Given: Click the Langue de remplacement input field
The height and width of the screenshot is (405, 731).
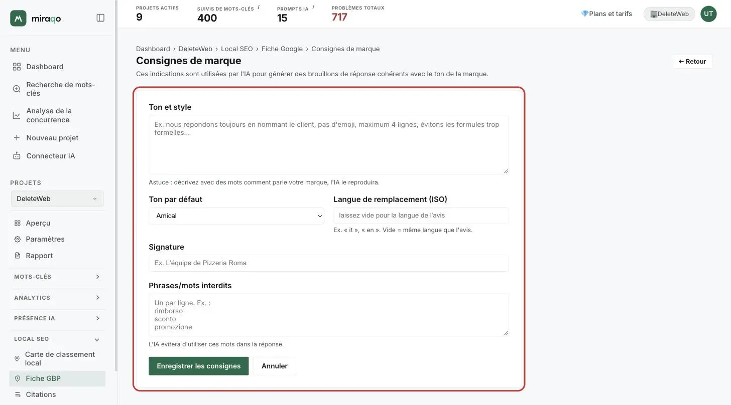Looking at the screenshot, I should click(421, 216).
